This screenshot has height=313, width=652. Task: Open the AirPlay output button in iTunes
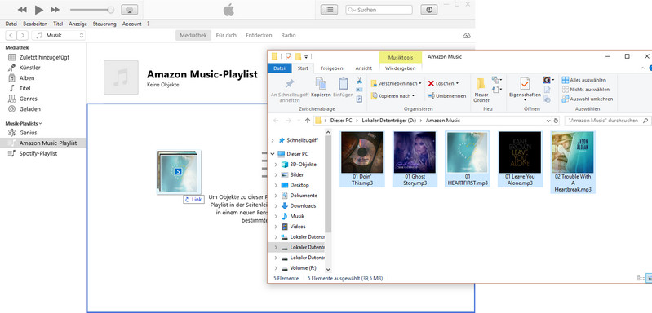click(x=129, y=10)
